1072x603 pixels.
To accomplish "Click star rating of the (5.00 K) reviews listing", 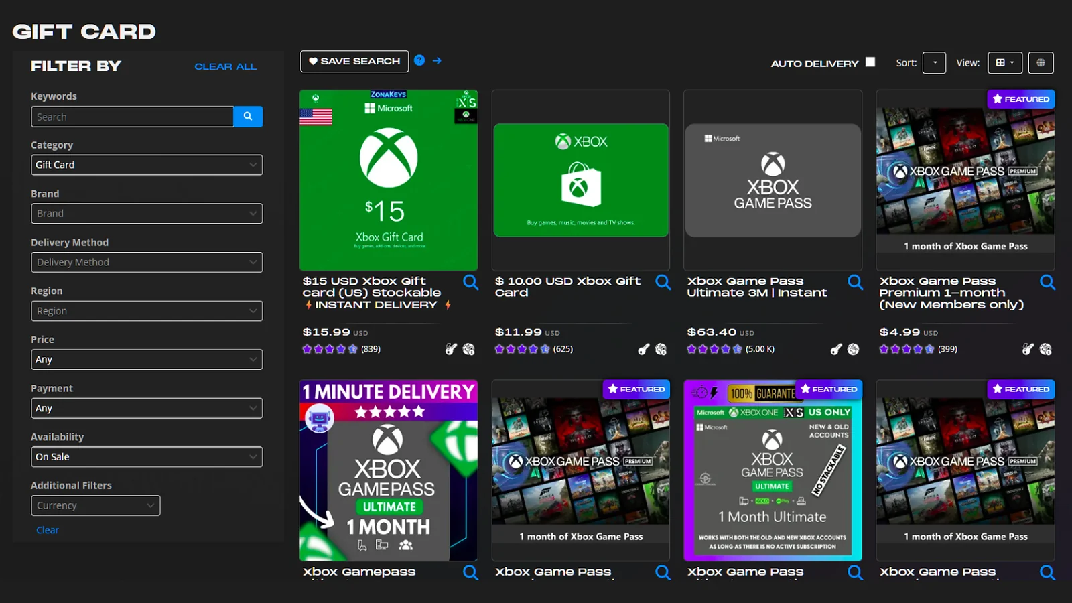I will pos(714,349).
